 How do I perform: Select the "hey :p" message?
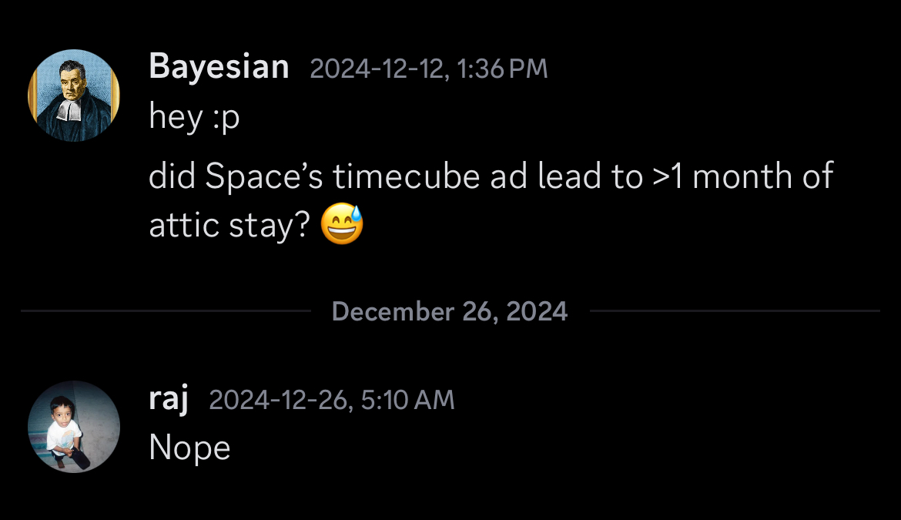pos(194,117)
